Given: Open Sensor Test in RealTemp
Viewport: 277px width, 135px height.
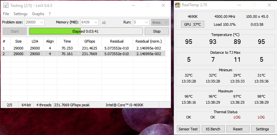Looking at the screenshot, I should click(188, 129).
